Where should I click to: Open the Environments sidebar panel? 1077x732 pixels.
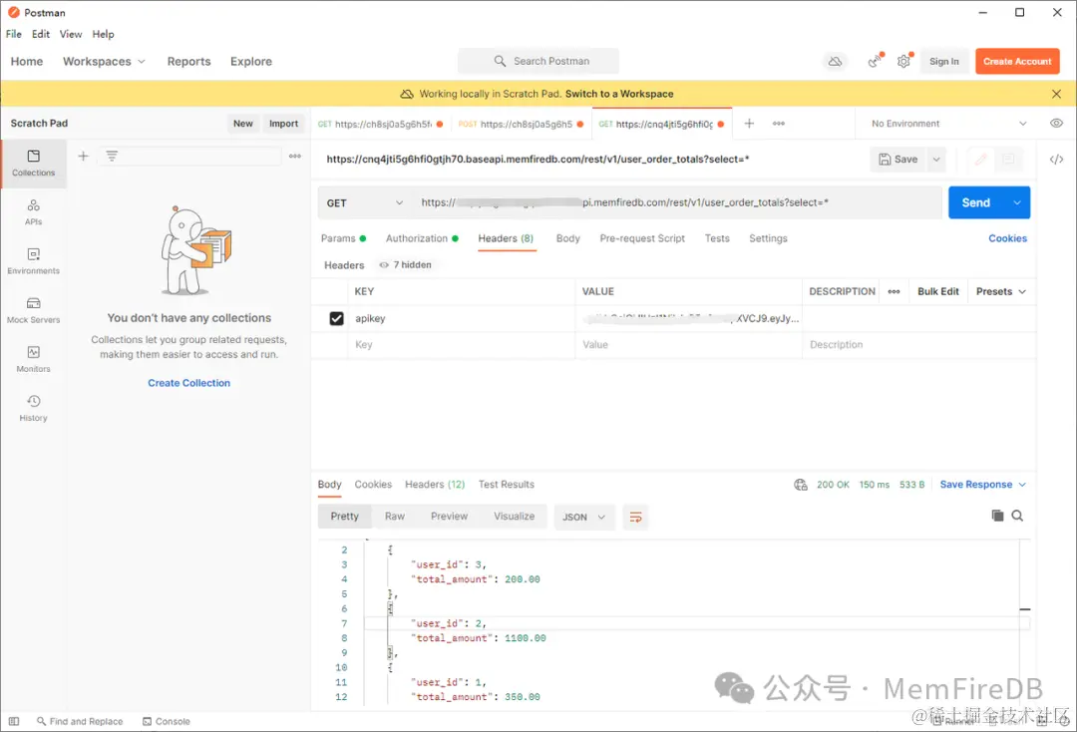33,261
